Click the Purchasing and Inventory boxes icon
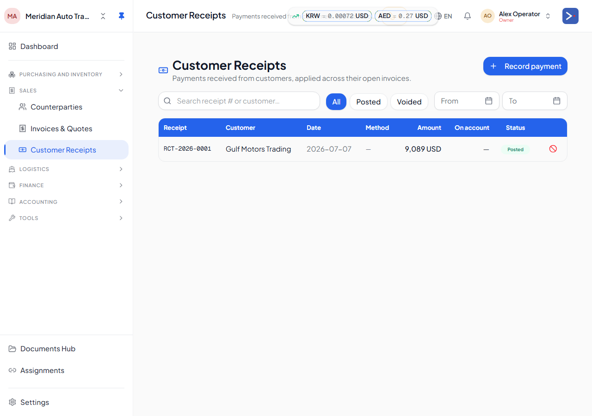The width and height of the screenshot is (592, 416). 12,74
